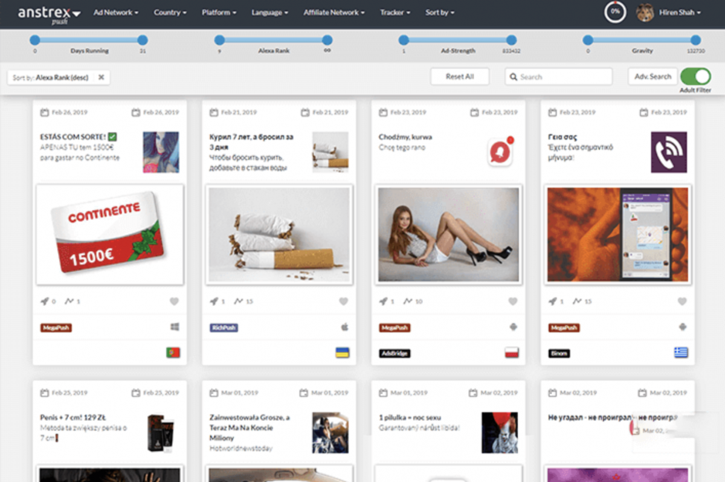The width and height of the screenshot is (725, 482).
Task: Click the Ukraine flag icon on second card
Action: coord(343,353)
